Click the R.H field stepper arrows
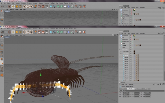 click(x=150, y=93)
